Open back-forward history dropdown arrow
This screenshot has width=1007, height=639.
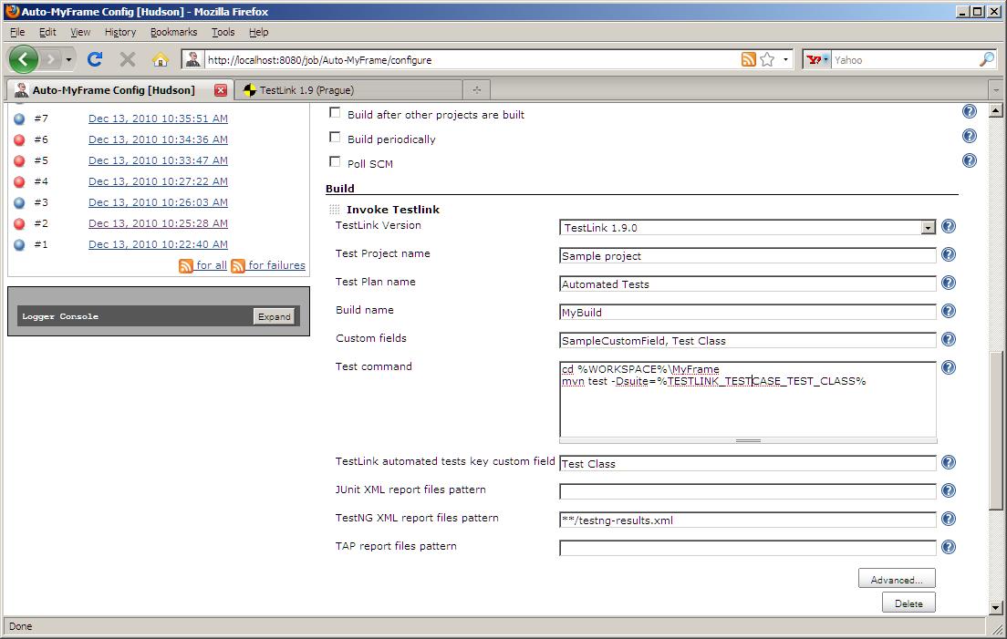[68, 59]
